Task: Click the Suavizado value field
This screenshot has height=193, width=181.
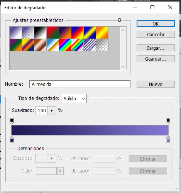Action: coord(42,110)
